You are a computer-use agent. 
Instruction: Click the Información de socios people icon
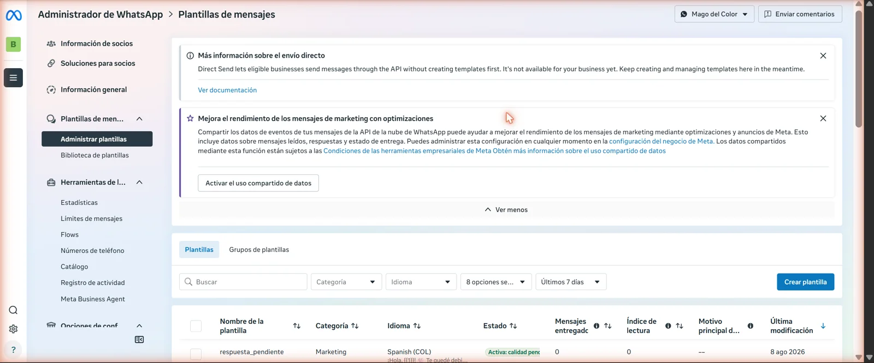tap(51, 44)
